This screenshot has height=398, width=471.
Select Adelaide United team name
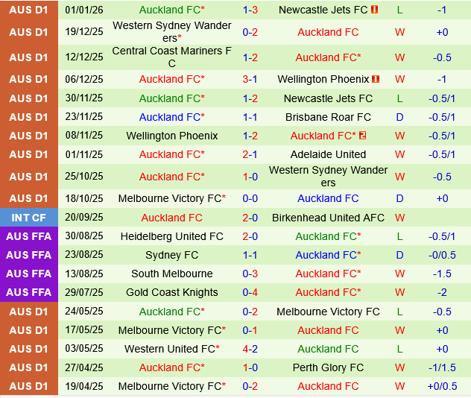tap(328, 154)
